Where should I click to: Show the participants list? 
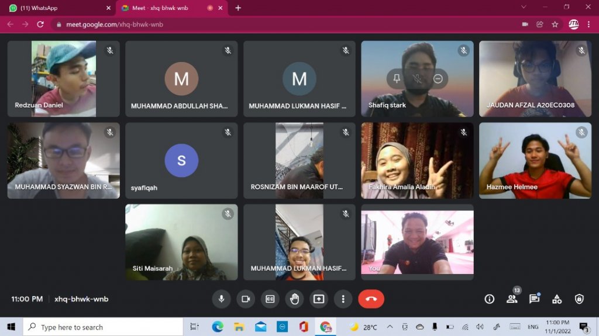512,299
